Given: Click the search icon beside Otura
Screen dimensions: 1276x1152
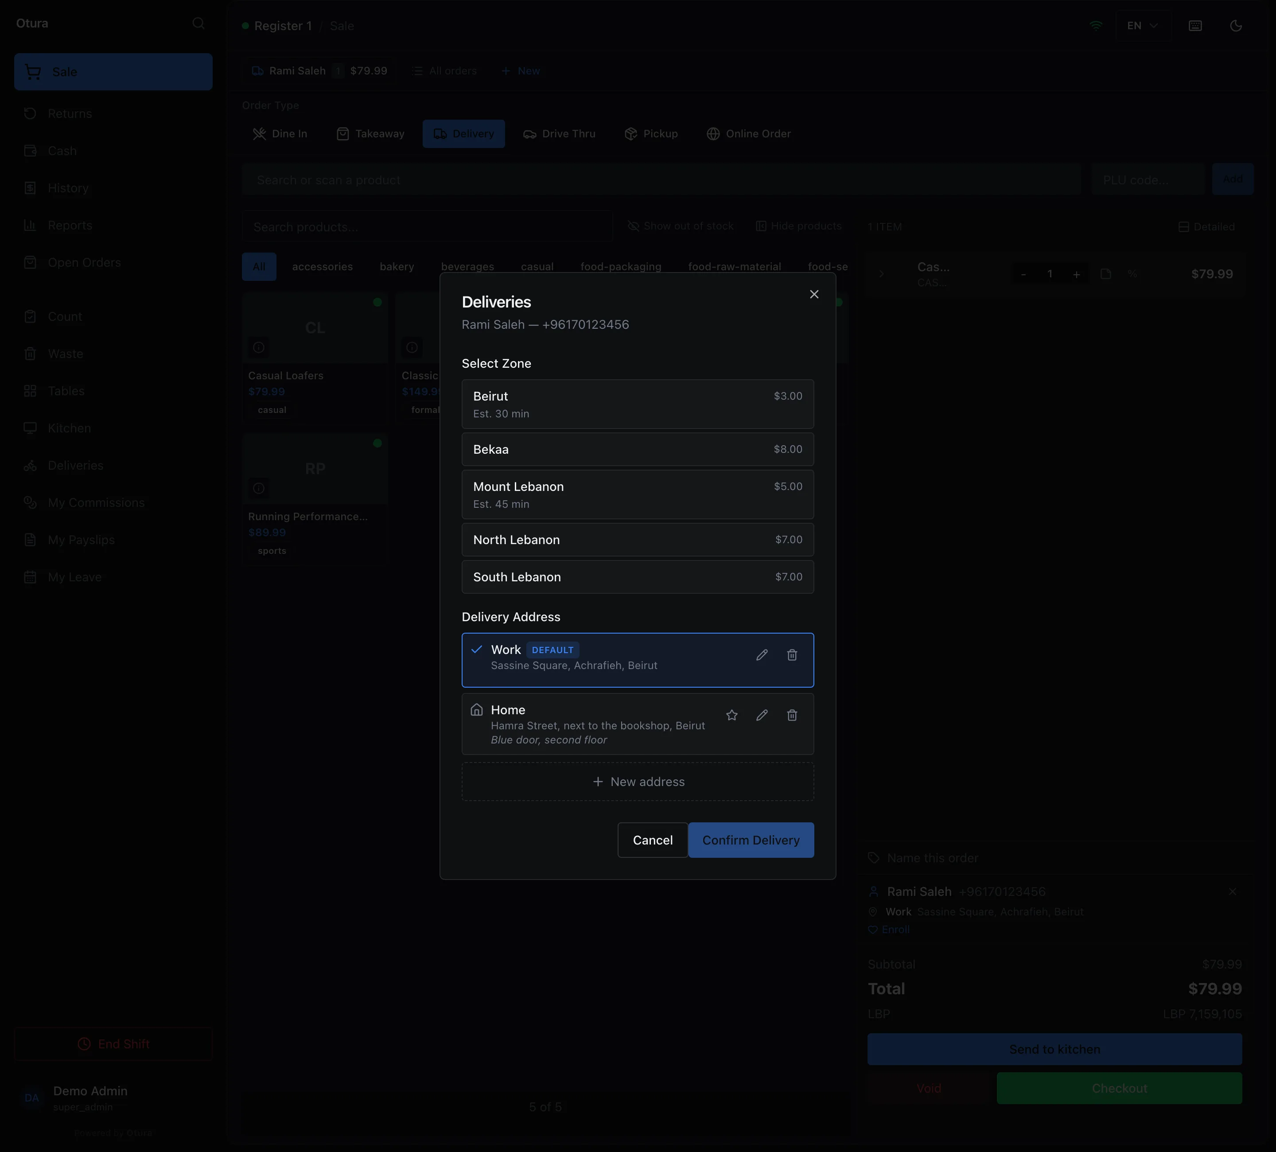Looking at the screenshot, I should [198, 23].
